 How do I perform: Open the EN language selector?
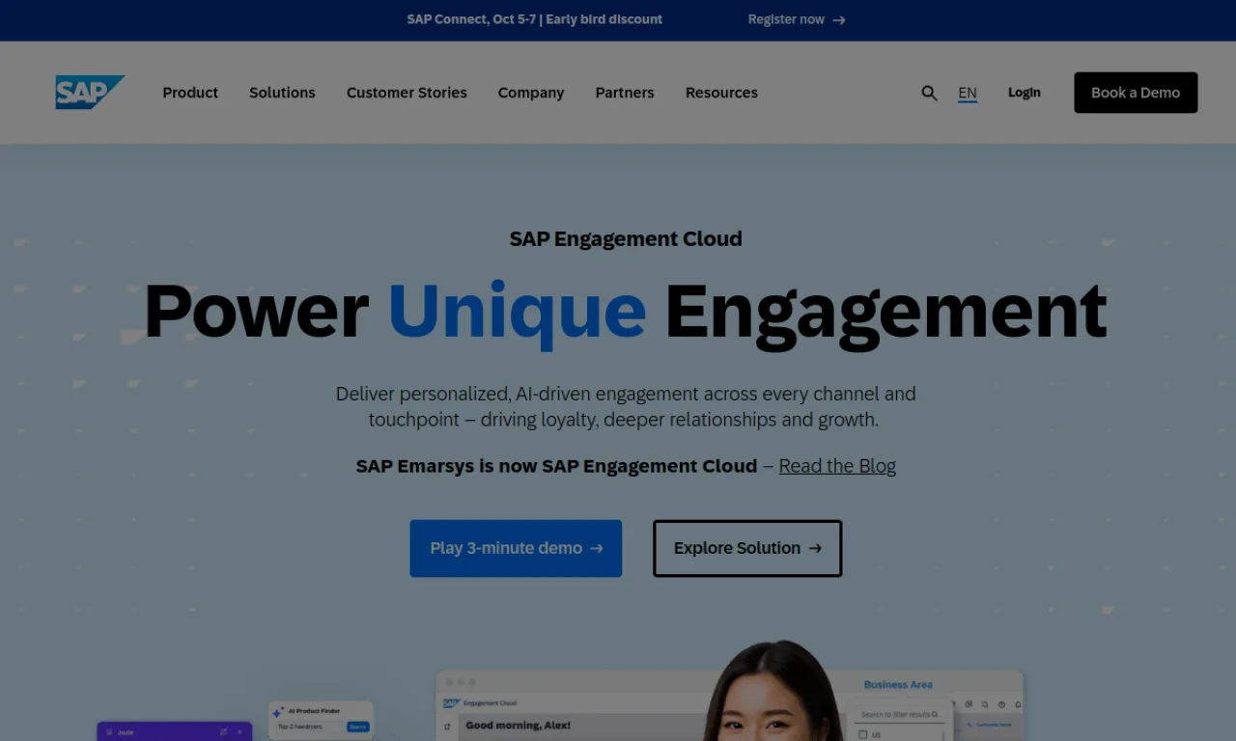click(x=968, y=93)
